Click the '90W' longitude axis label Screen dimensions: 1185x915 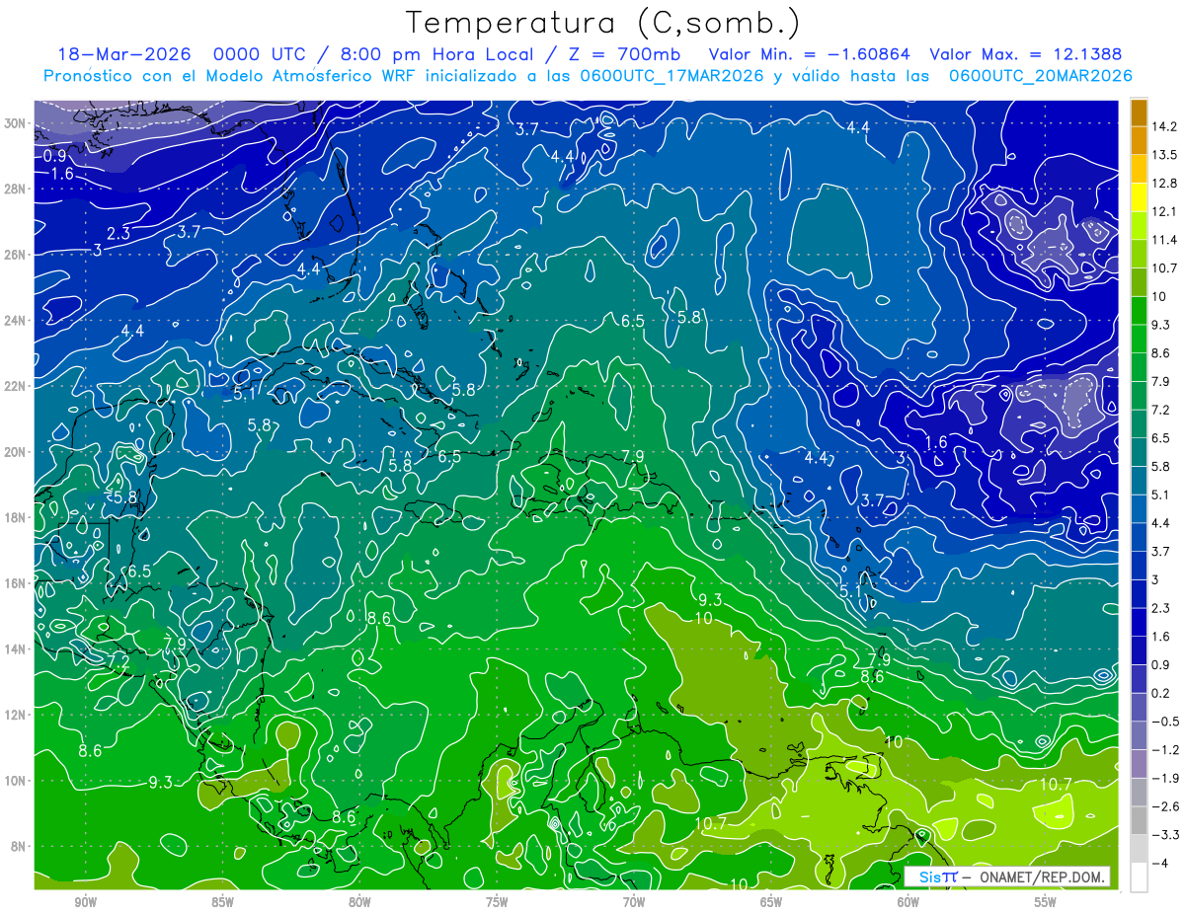(85, 903)
